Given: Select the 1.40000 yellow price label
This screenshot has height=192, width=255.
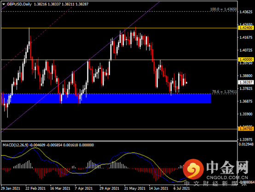Looking at the screenshot, I should (246, 60).
